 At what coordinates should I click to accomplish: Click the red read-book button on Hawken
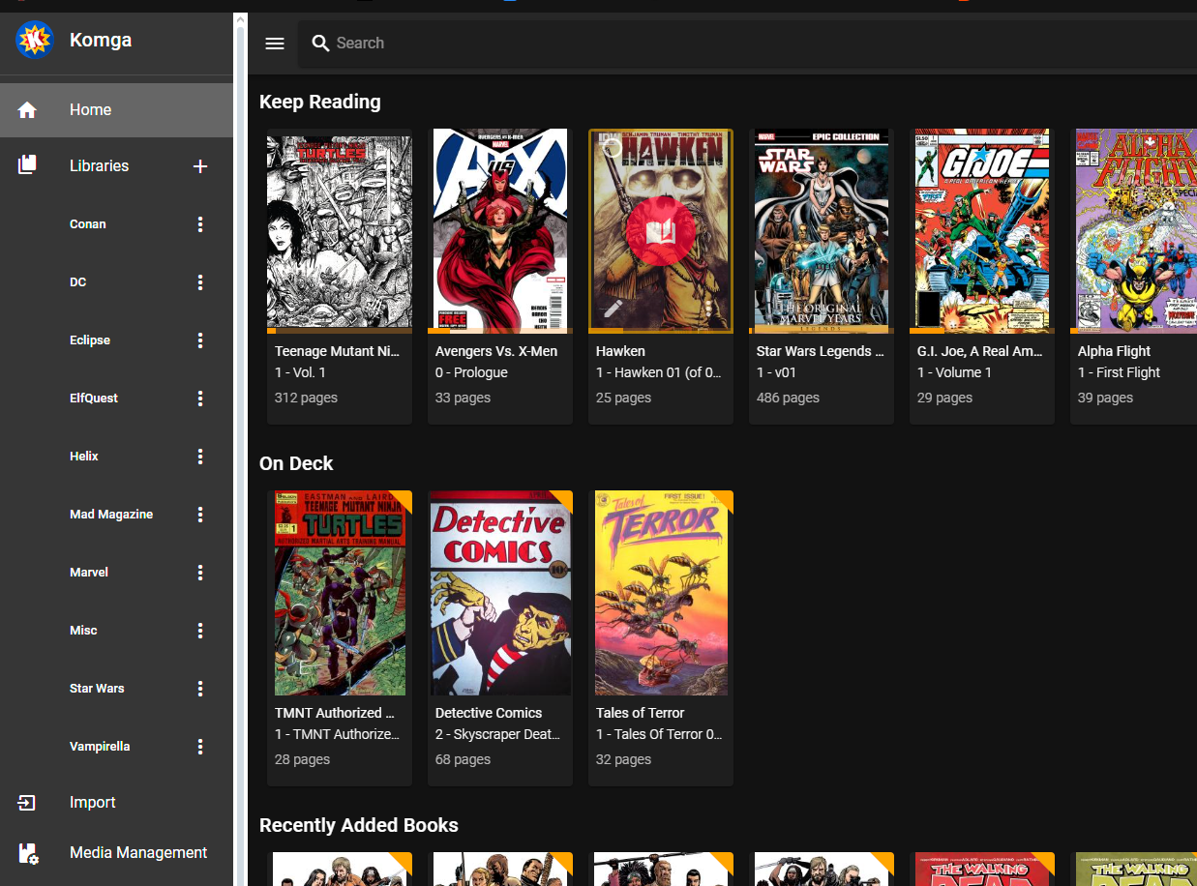tap(660, 231)
